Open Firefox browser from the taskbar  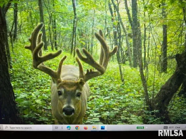click(86, 127)
